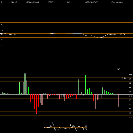Viewport: 133px width, 133px height.
Task: Click the -20 label on MR axis
Action: (x=130, y=100)
